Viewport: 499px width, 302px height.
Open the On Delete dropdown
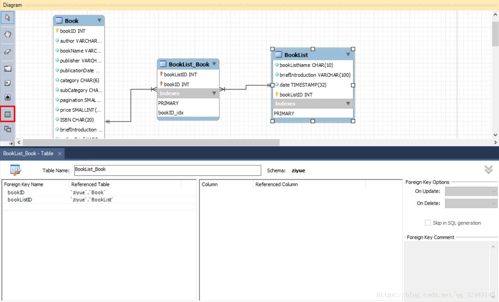coord(471,203)
